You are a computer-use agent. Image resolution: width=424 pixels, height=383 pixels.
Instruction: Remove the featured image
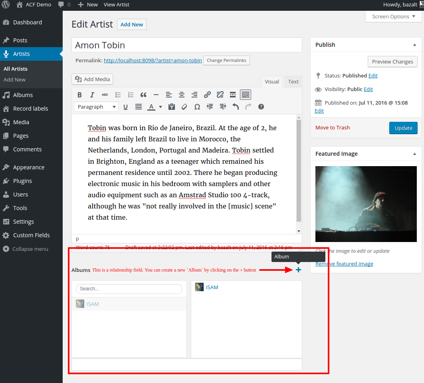click(344, 264)
